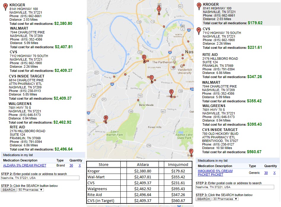This screenshot has width=281, height=207.
Task: Click quantity 30 in the Aldara medication row
Action: (71, 165)
